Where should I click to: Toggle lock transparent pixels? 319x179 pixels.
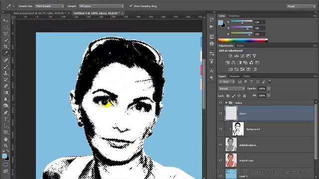point(228,96)
